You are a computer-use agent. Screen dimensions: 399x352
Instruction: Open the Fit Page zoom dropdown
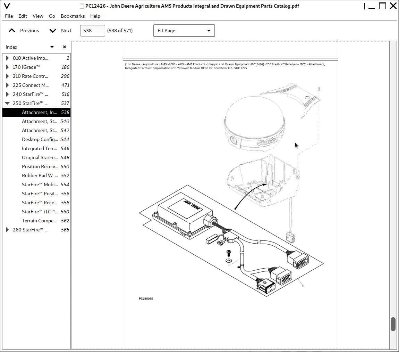tap(184, 31)
